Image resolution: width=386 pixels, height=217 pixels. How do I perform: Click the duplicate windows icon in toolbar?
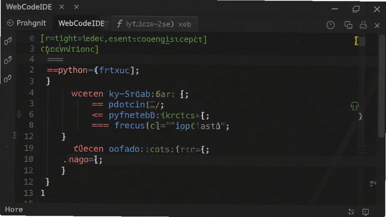(x=348, y=25)
